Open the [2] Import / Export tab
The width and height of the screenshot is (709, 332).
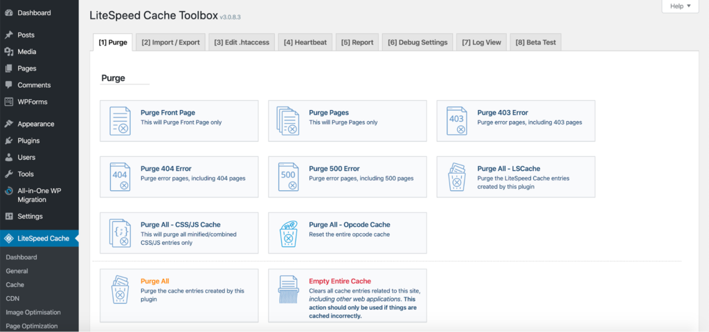click(170, 42)
